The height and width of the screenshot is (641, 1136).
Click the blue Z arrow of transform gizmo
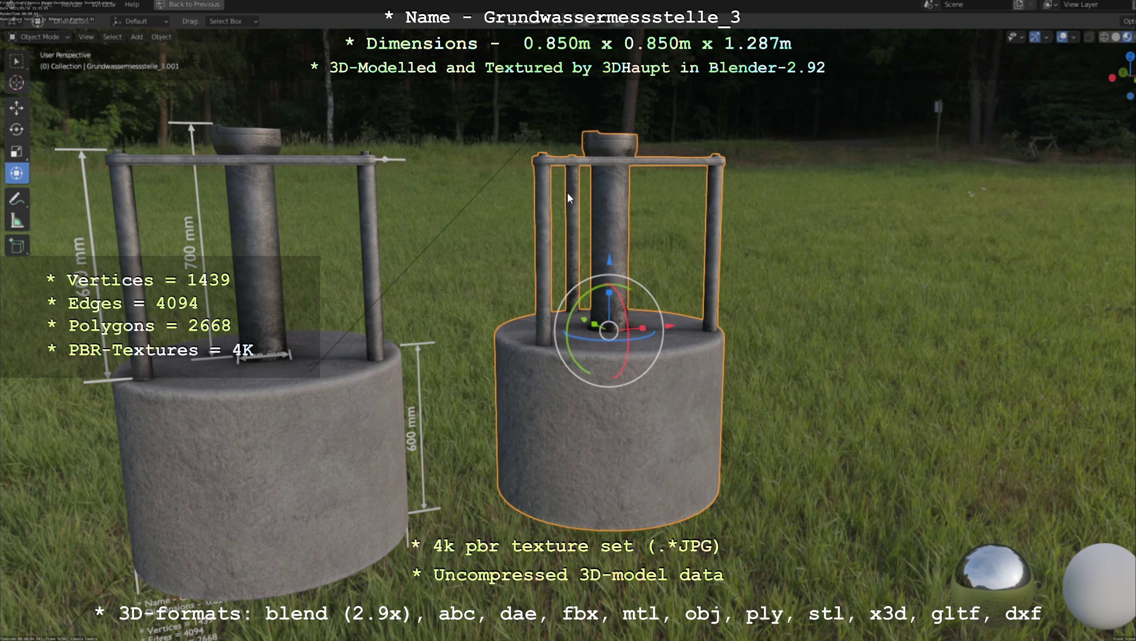click(609, 259)
